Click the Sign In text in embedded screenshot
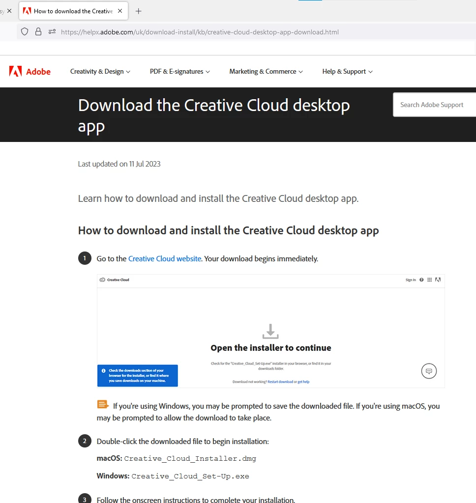This screenshot has height=503, width=476. point(411,280)
